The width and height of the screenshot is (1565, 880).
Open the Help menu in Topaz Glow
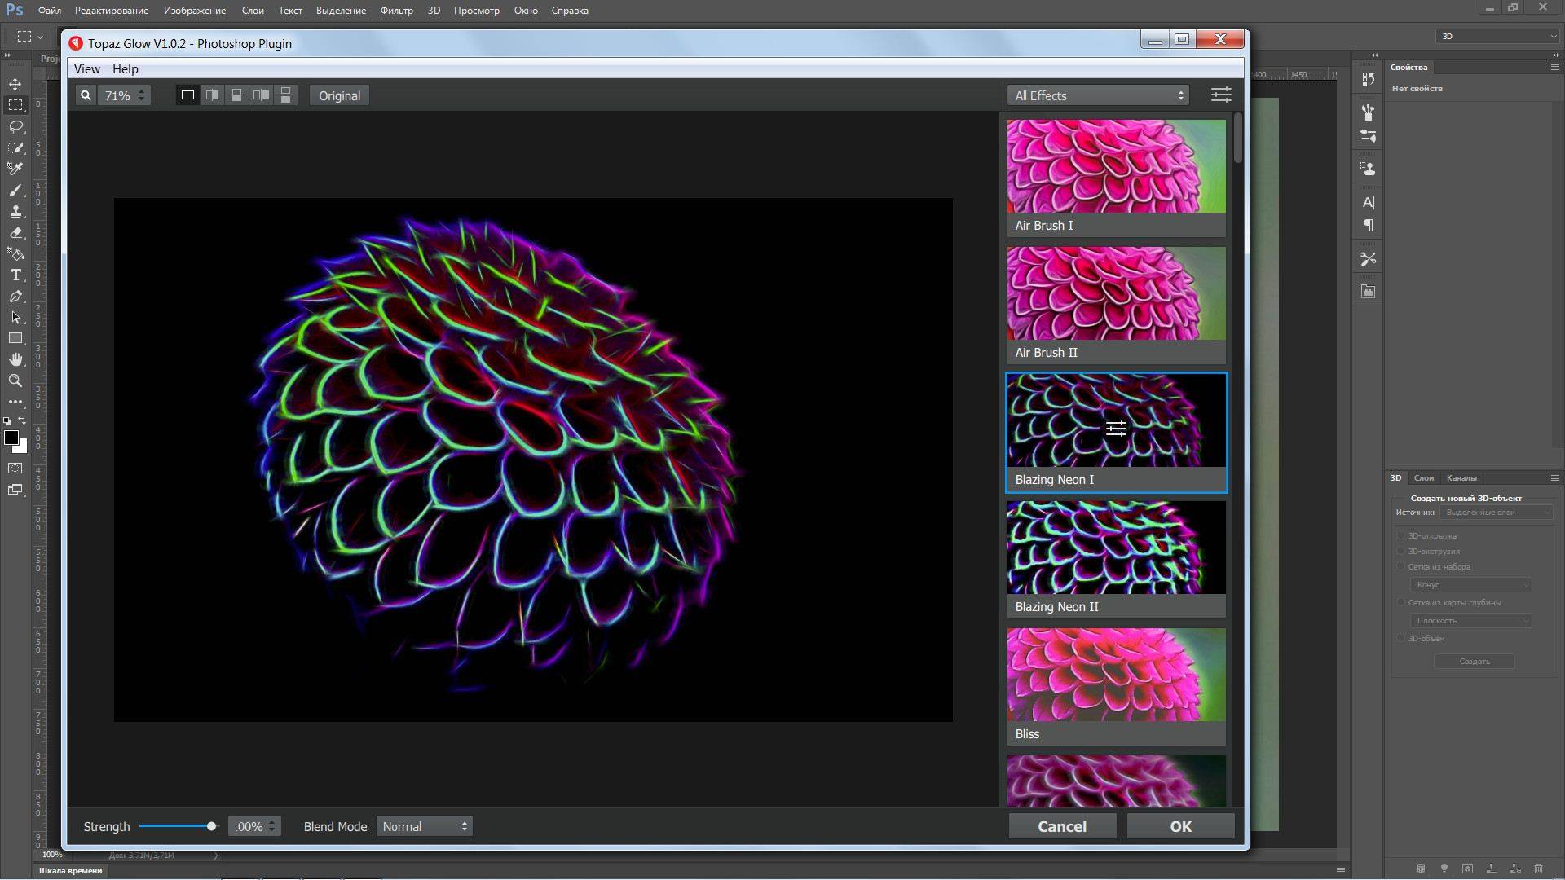click(125, 68)
